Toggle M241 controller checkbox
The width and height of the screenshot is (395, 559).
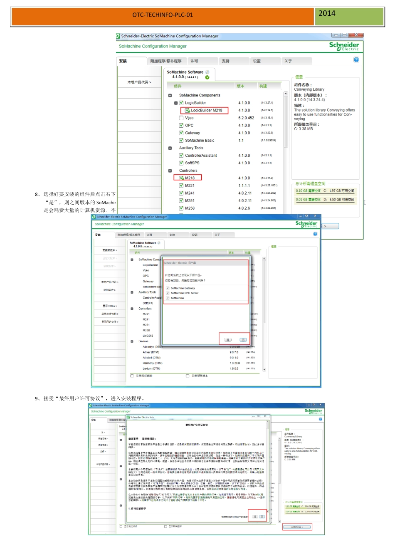(181, 193)
